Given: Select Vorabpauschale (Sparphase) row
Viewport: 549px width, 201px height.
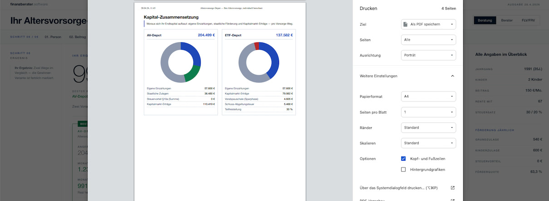Looking at the screenshot, I should [x=259, y=99].
